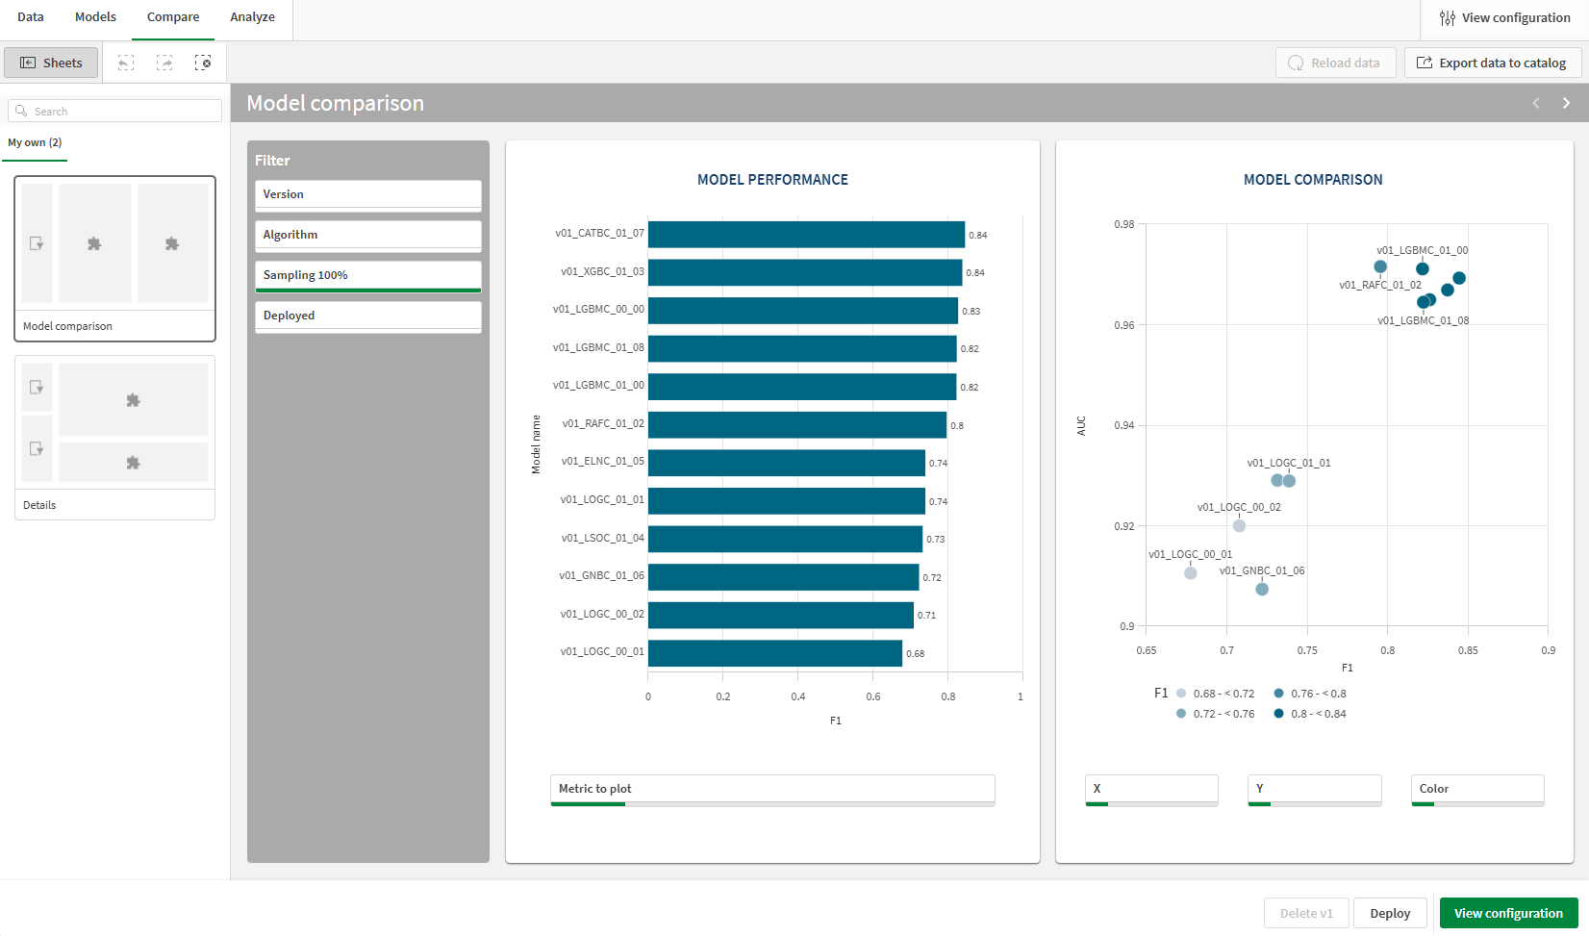Viewport: 1589px width, 936px height.
Task: Click the Delete v1 button
Action: (x=1306, y=913)
